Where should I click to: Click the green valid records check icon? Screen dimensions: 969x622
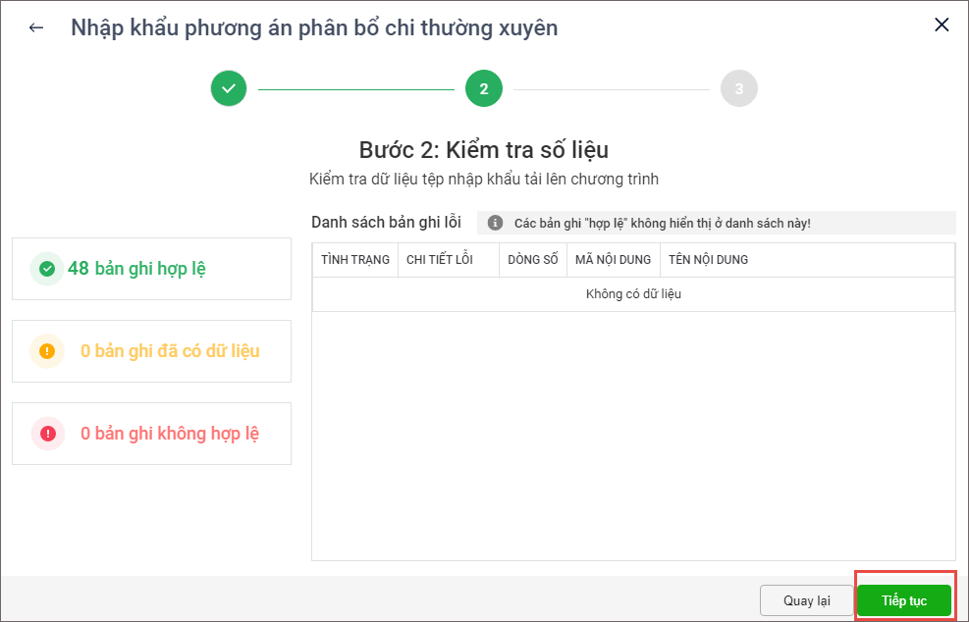46,268
